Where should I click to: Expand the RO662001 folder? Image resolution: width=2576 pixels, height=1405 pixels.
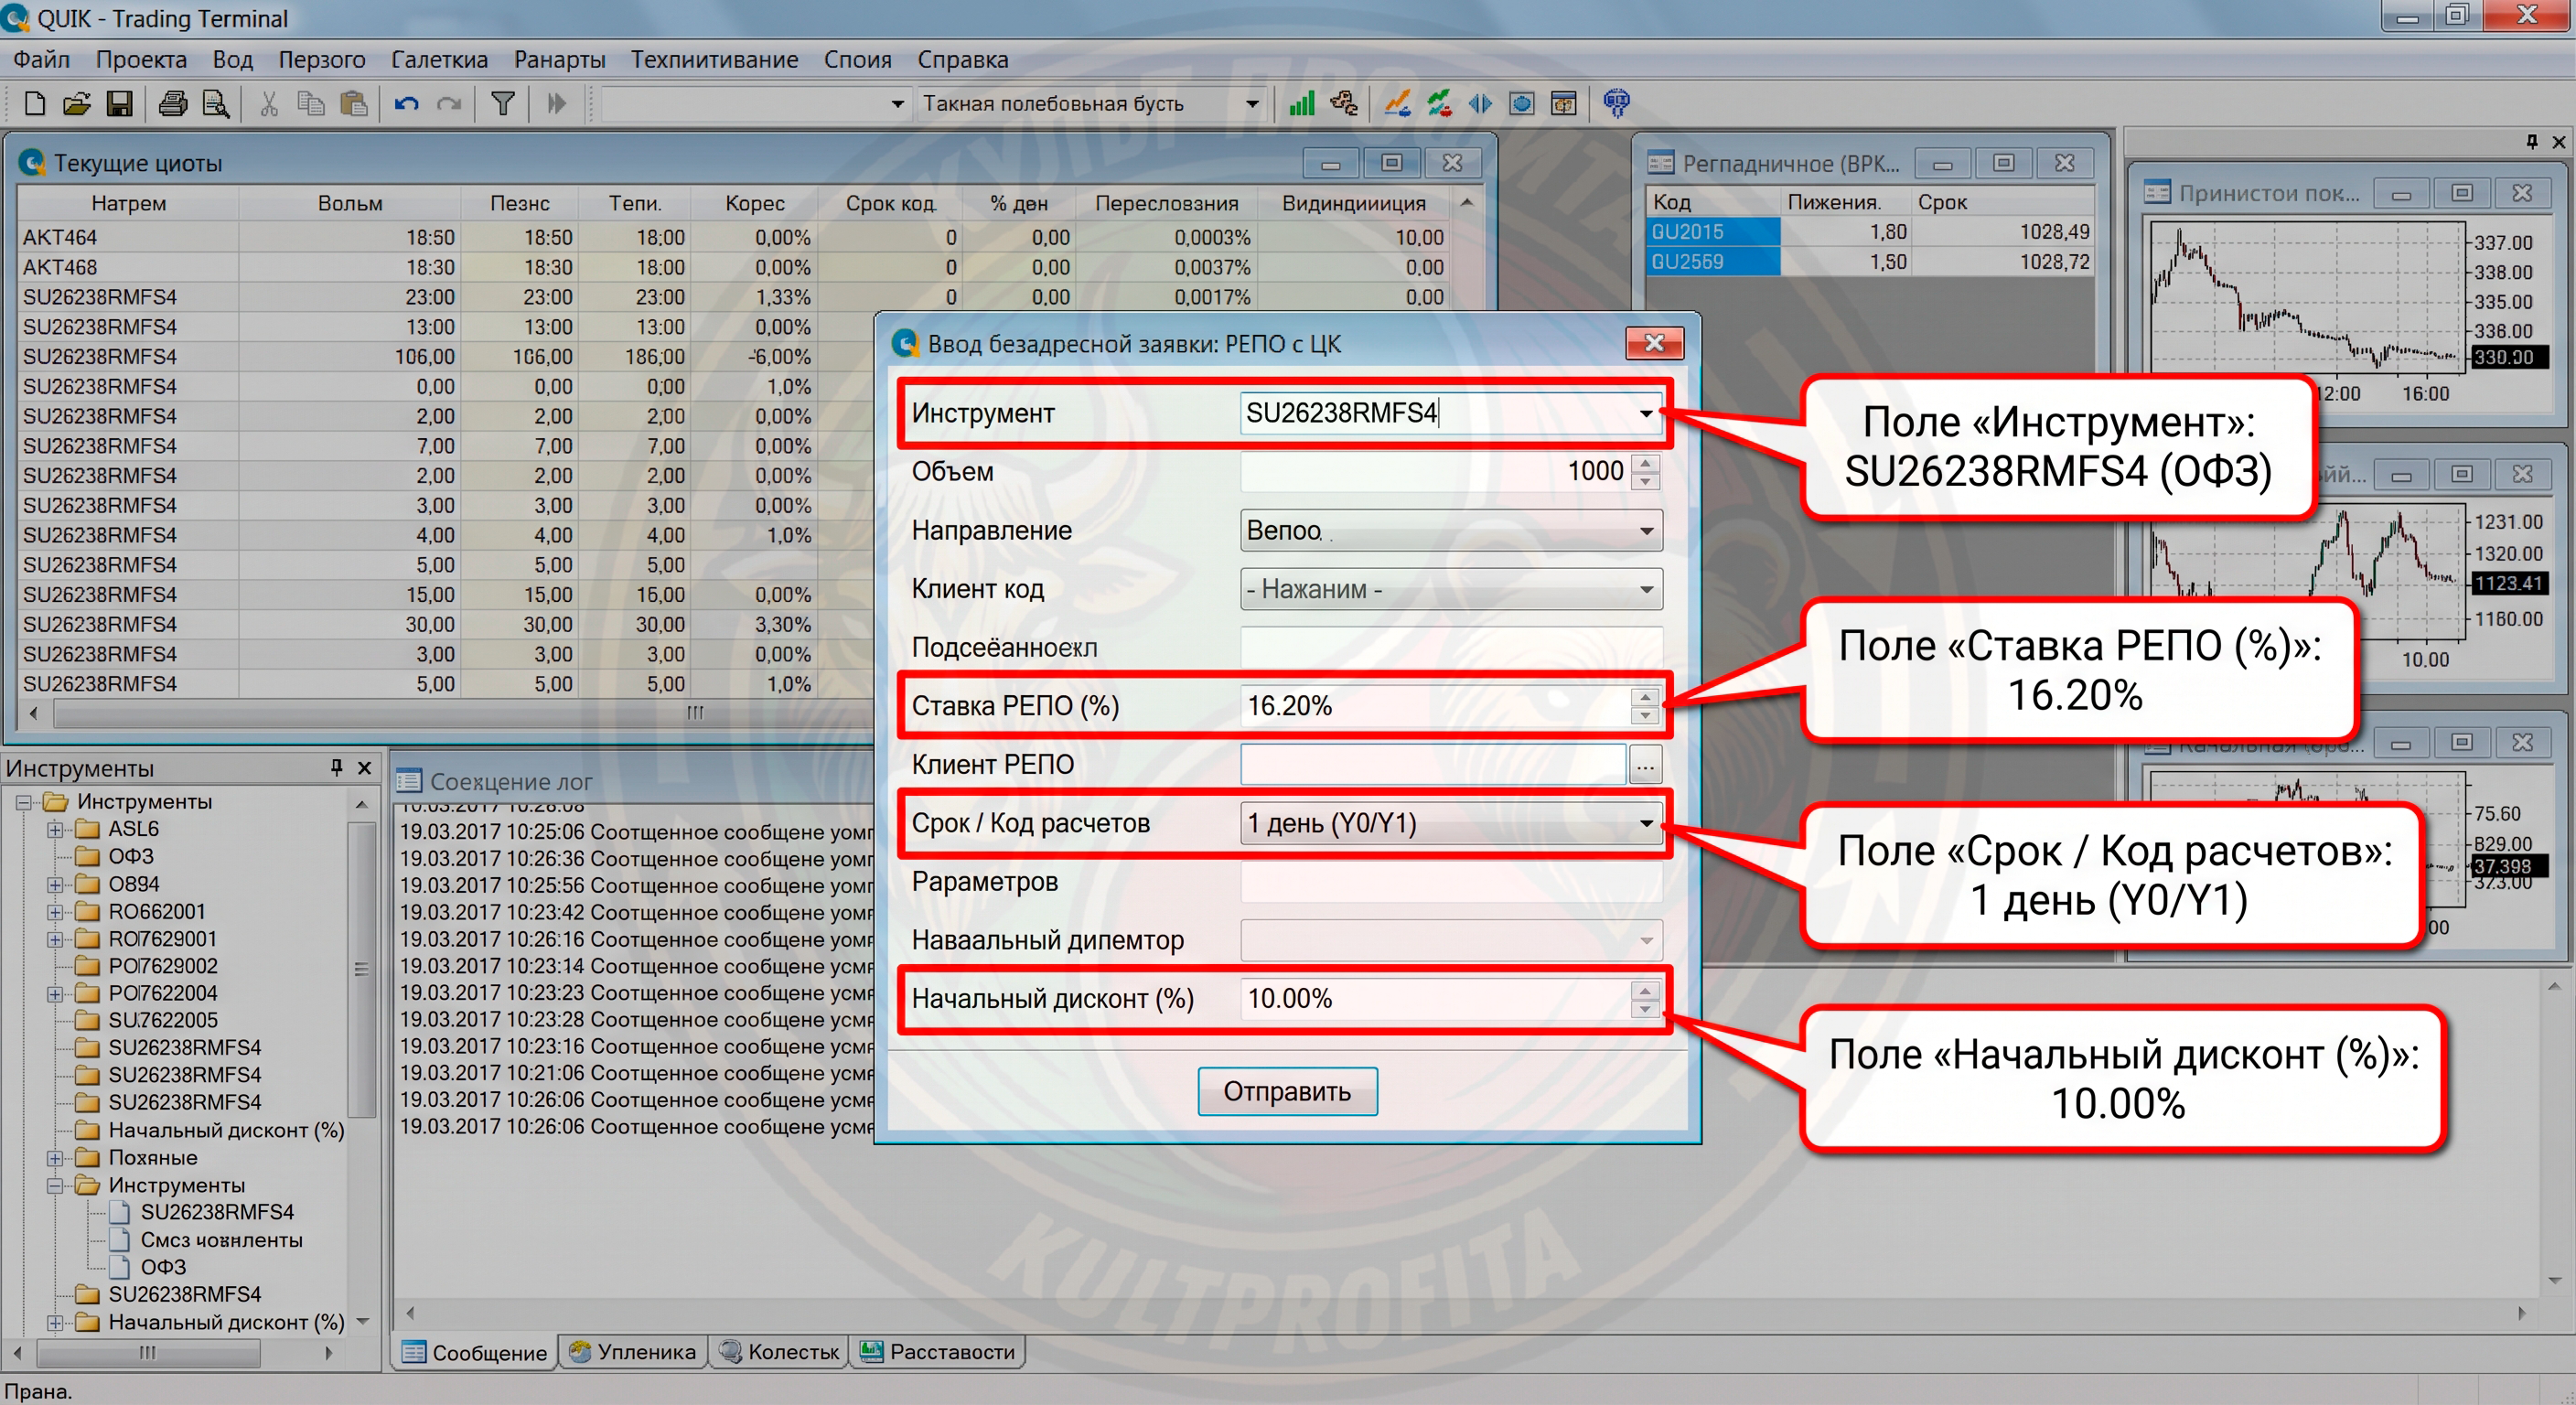tap(56, 912)
